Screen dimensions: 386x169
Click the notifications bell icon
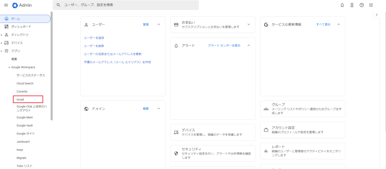pos(342,5)
